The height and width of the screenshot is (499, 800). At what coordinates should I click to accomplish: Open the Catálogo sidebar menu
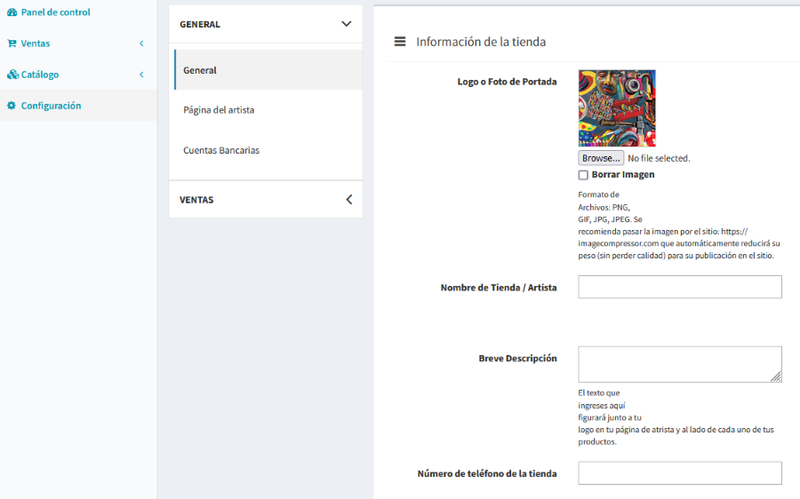coord(78,75)
